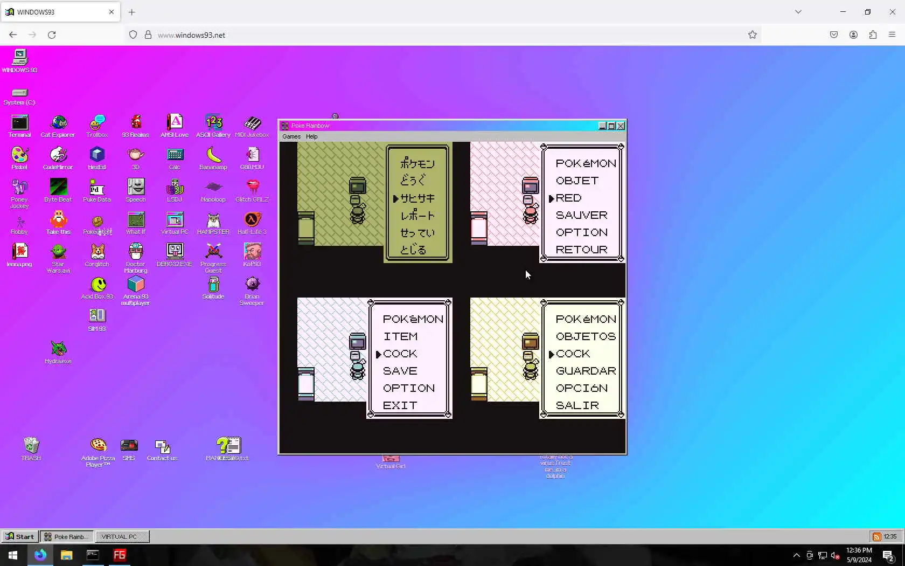Open the Help menu in Poke Rainbow
905x566 pixels.
(x=312, y=136)
